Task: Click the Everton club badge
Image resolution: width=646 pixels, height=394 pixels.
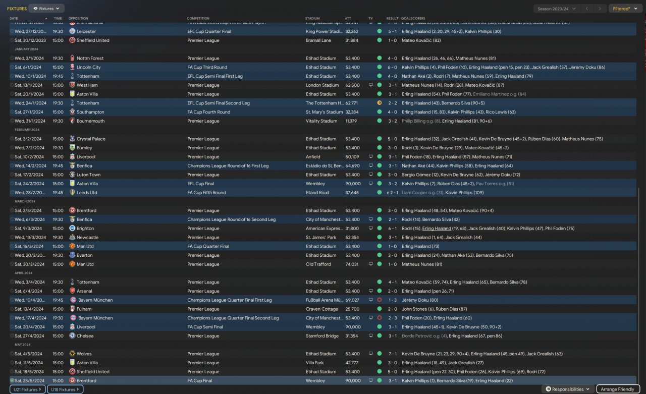Action: click(x=72, y=255)
